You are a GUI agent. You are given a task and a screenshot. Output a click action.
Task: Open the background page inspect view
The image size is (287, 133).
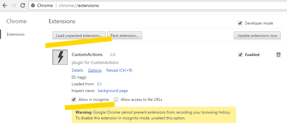(x=113, y=91)
